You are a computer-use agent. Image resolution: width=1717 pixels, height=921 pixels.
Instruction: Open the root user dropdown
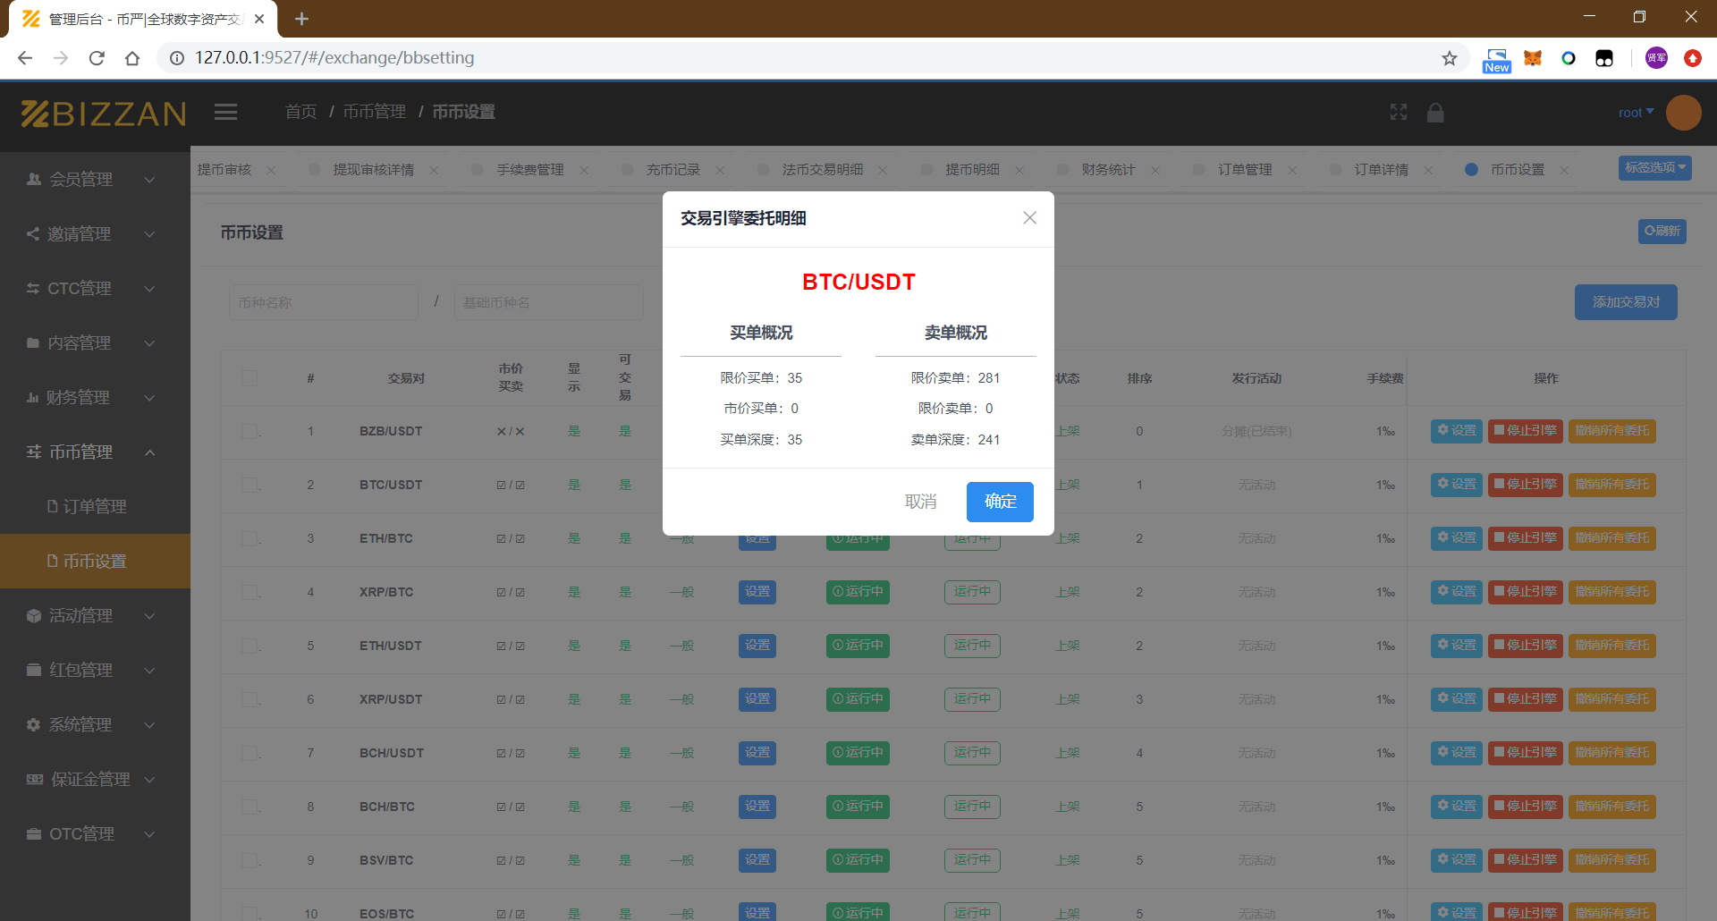tap(1635, 113)
